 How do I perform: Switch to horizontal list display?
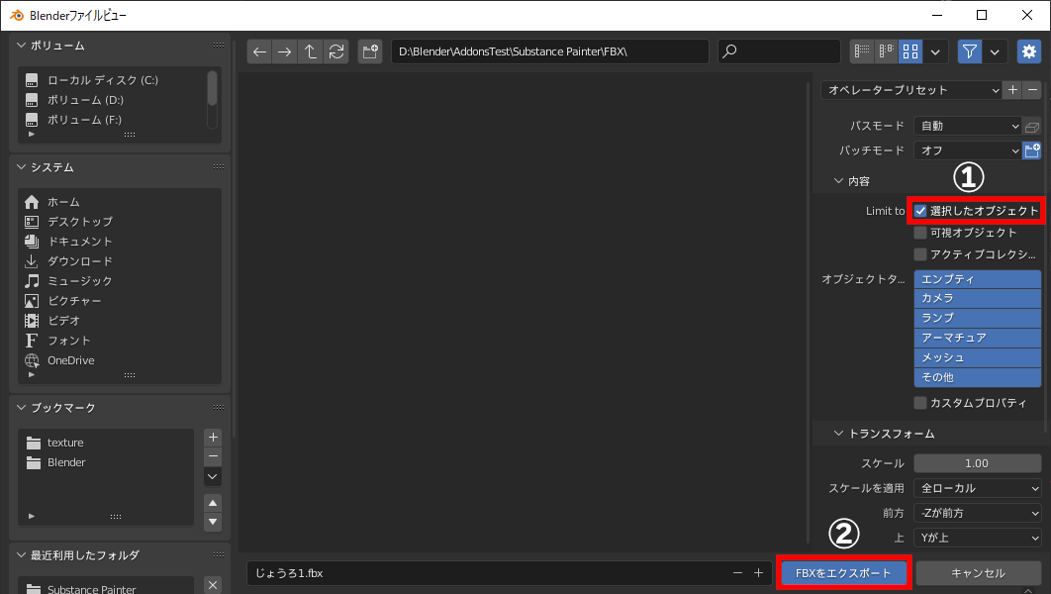pos(886,51)
